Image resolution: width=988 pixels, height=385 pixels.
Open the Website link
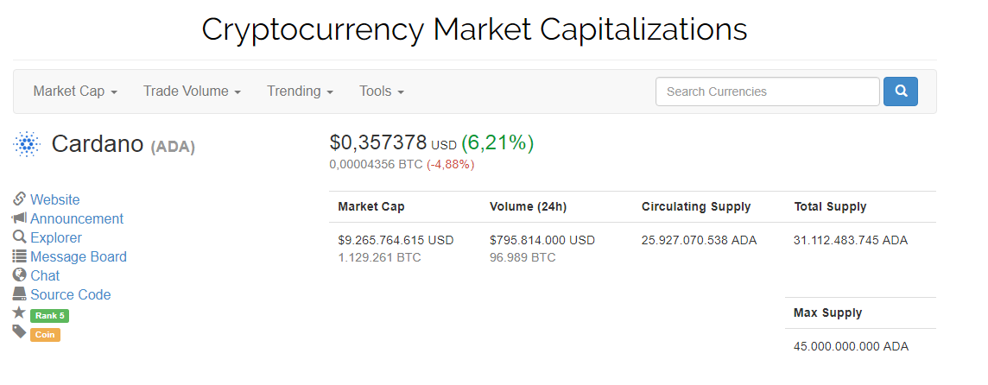point(54,199)
